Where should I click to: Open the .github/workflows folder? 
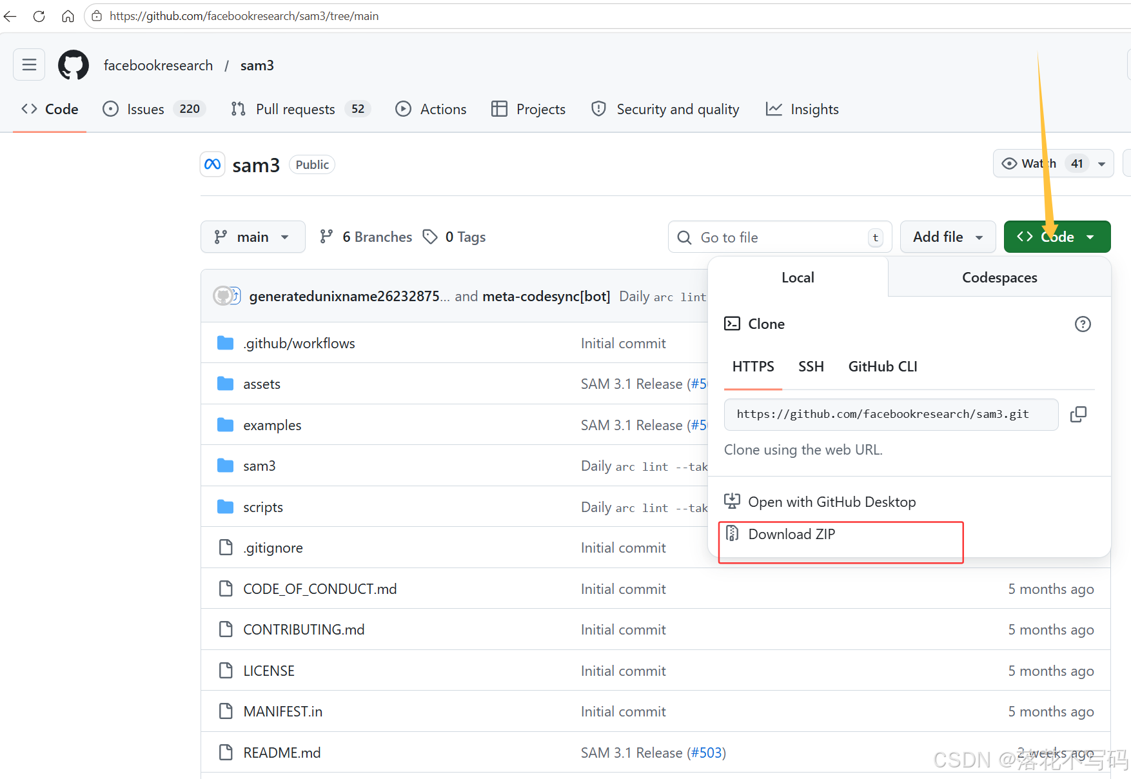[x=299, y=343]
